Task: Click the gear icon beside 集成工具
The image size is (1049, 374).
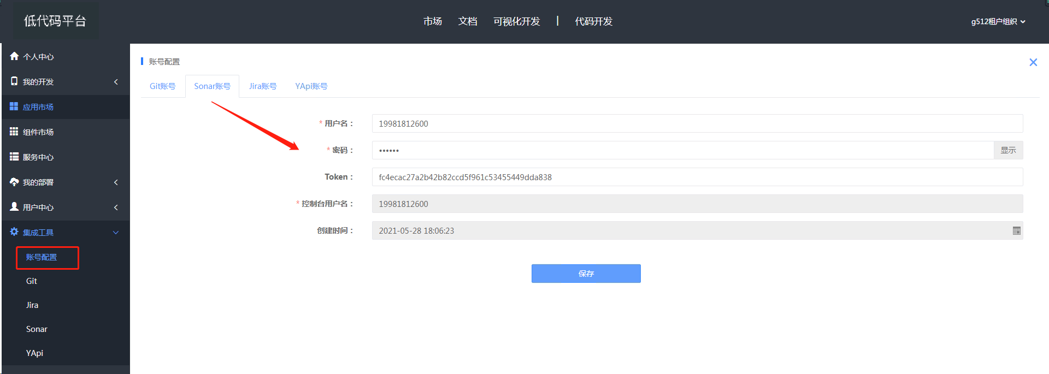Action: coord(14,232)
